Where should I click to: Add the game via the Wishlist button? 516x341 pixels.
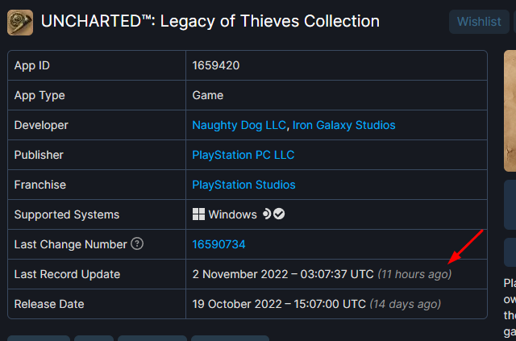click(x=479, y=22)
